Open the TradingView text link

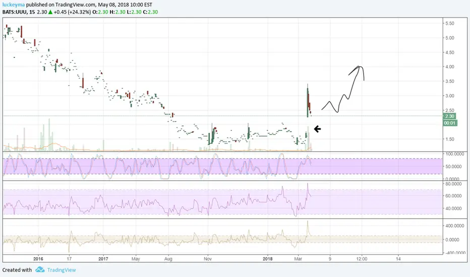point(62,270)
